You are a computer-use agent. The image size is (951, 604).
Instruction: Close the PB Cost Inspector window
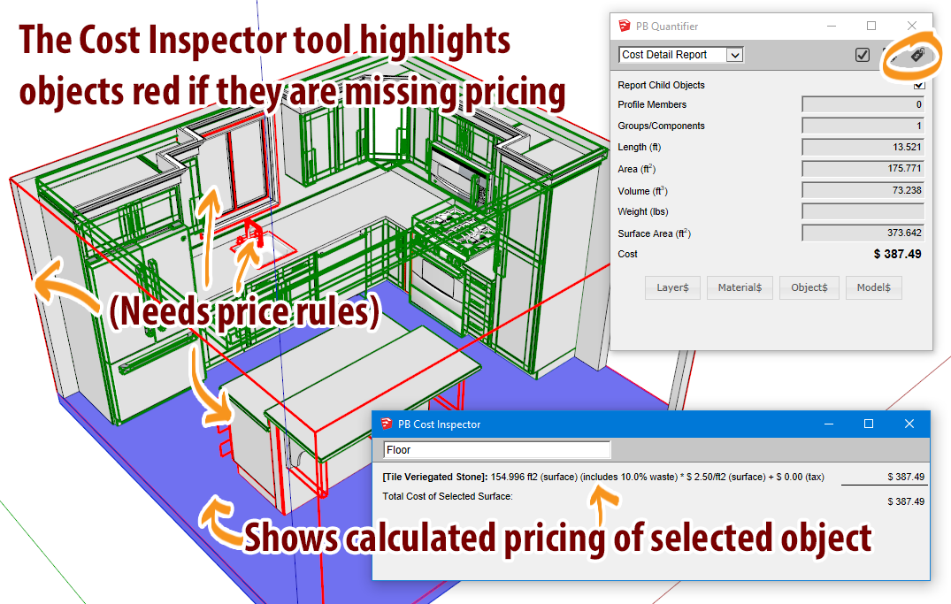[909, 424]
